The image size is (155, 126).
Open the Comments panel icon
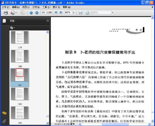[4, 113]
